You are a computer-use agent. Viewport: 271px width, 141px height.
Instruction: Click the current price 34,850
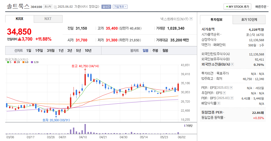click(19, 32)
